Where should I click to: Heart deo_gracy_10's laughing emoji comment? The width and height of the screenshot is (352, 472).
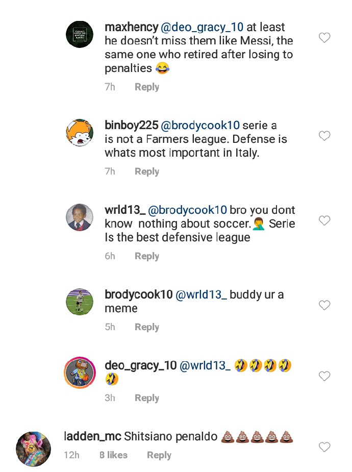324,376
